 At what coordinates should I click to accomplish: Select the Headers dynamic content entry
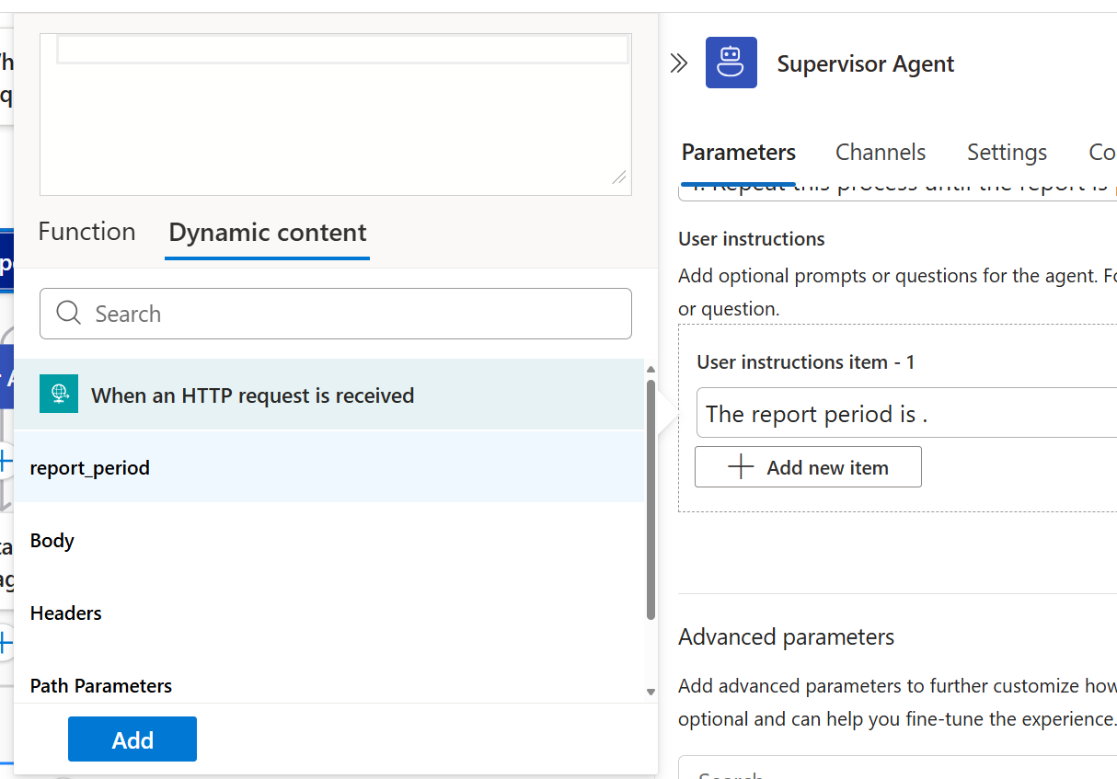pyautogui.click(x=65, y=613)
